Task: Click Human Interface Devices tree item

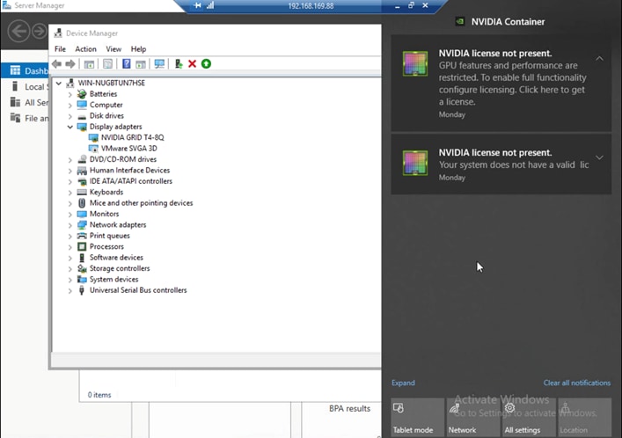Action: click(129, 171)
